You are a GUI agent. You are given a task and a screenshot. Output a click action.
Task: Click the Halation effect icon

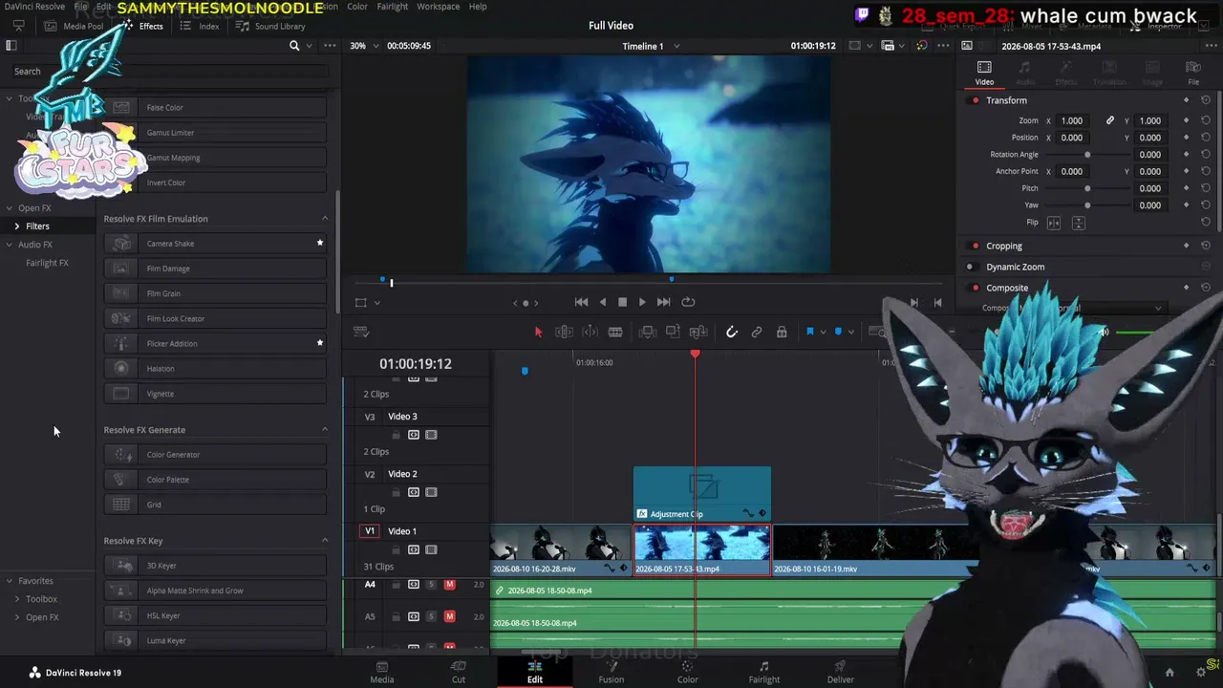click(x=121, y=369)
